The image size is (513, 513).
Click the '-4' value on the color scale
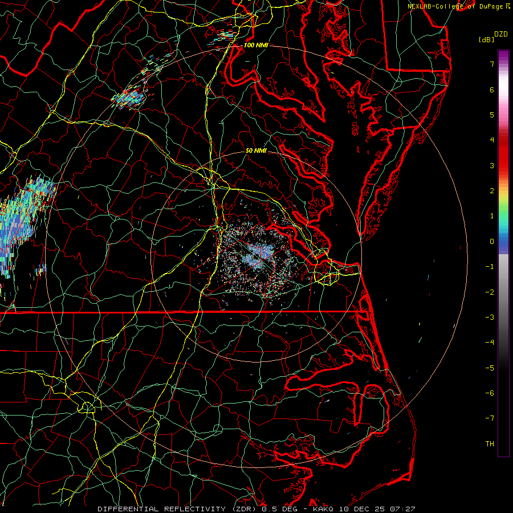point(490,343)
